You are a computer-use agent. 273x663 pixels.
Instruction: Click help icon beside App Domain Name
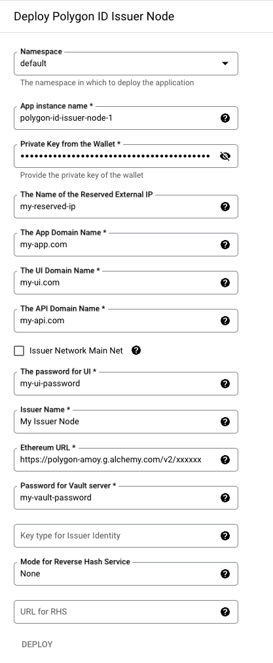[x=225, y=245]
